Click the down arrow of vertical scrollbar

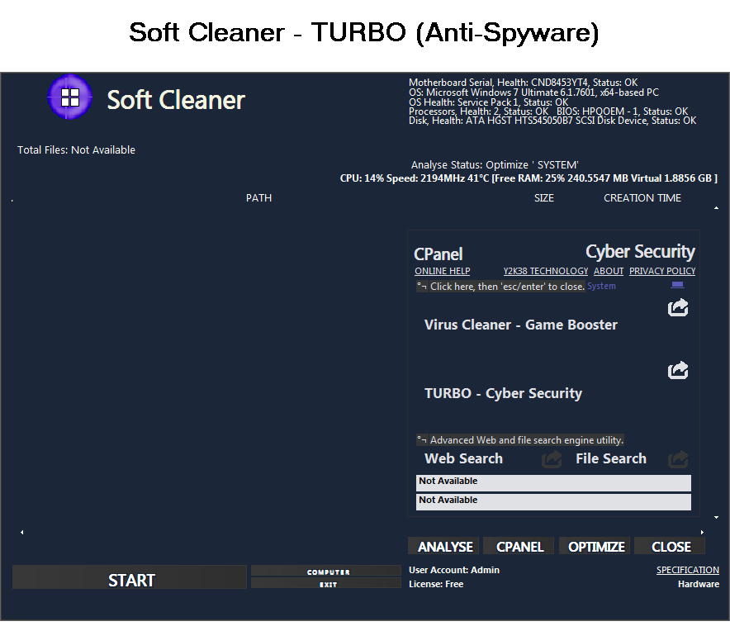pos(716,517)
